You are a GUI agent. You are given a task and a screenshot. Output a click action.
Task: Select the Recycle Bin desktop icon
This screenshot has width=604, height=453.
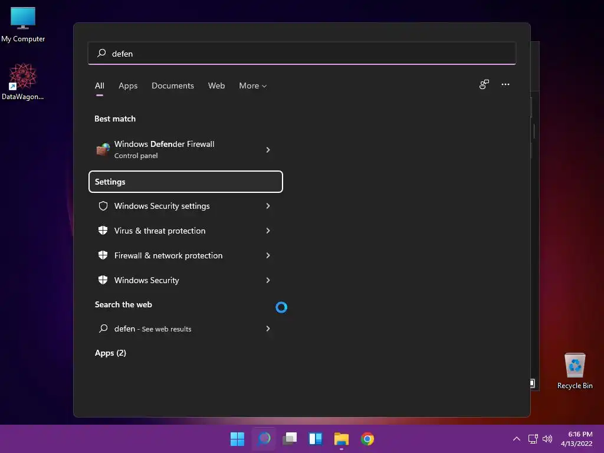tap(575, 371)
